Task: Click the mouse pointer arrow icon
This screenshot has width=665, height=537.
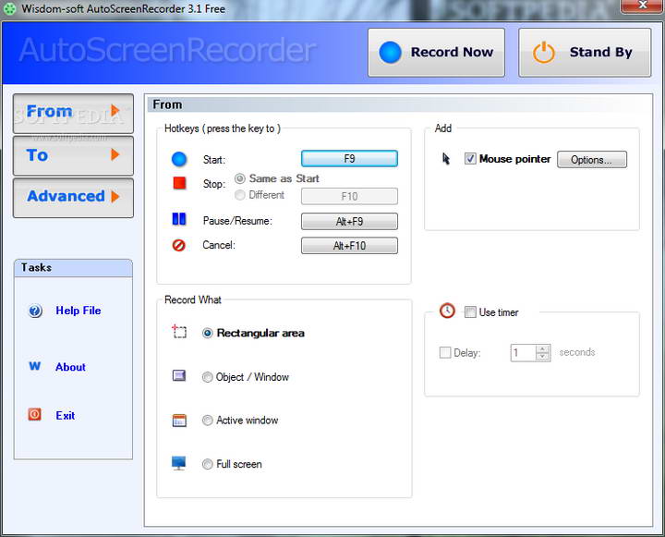Action: click(446, 159)
